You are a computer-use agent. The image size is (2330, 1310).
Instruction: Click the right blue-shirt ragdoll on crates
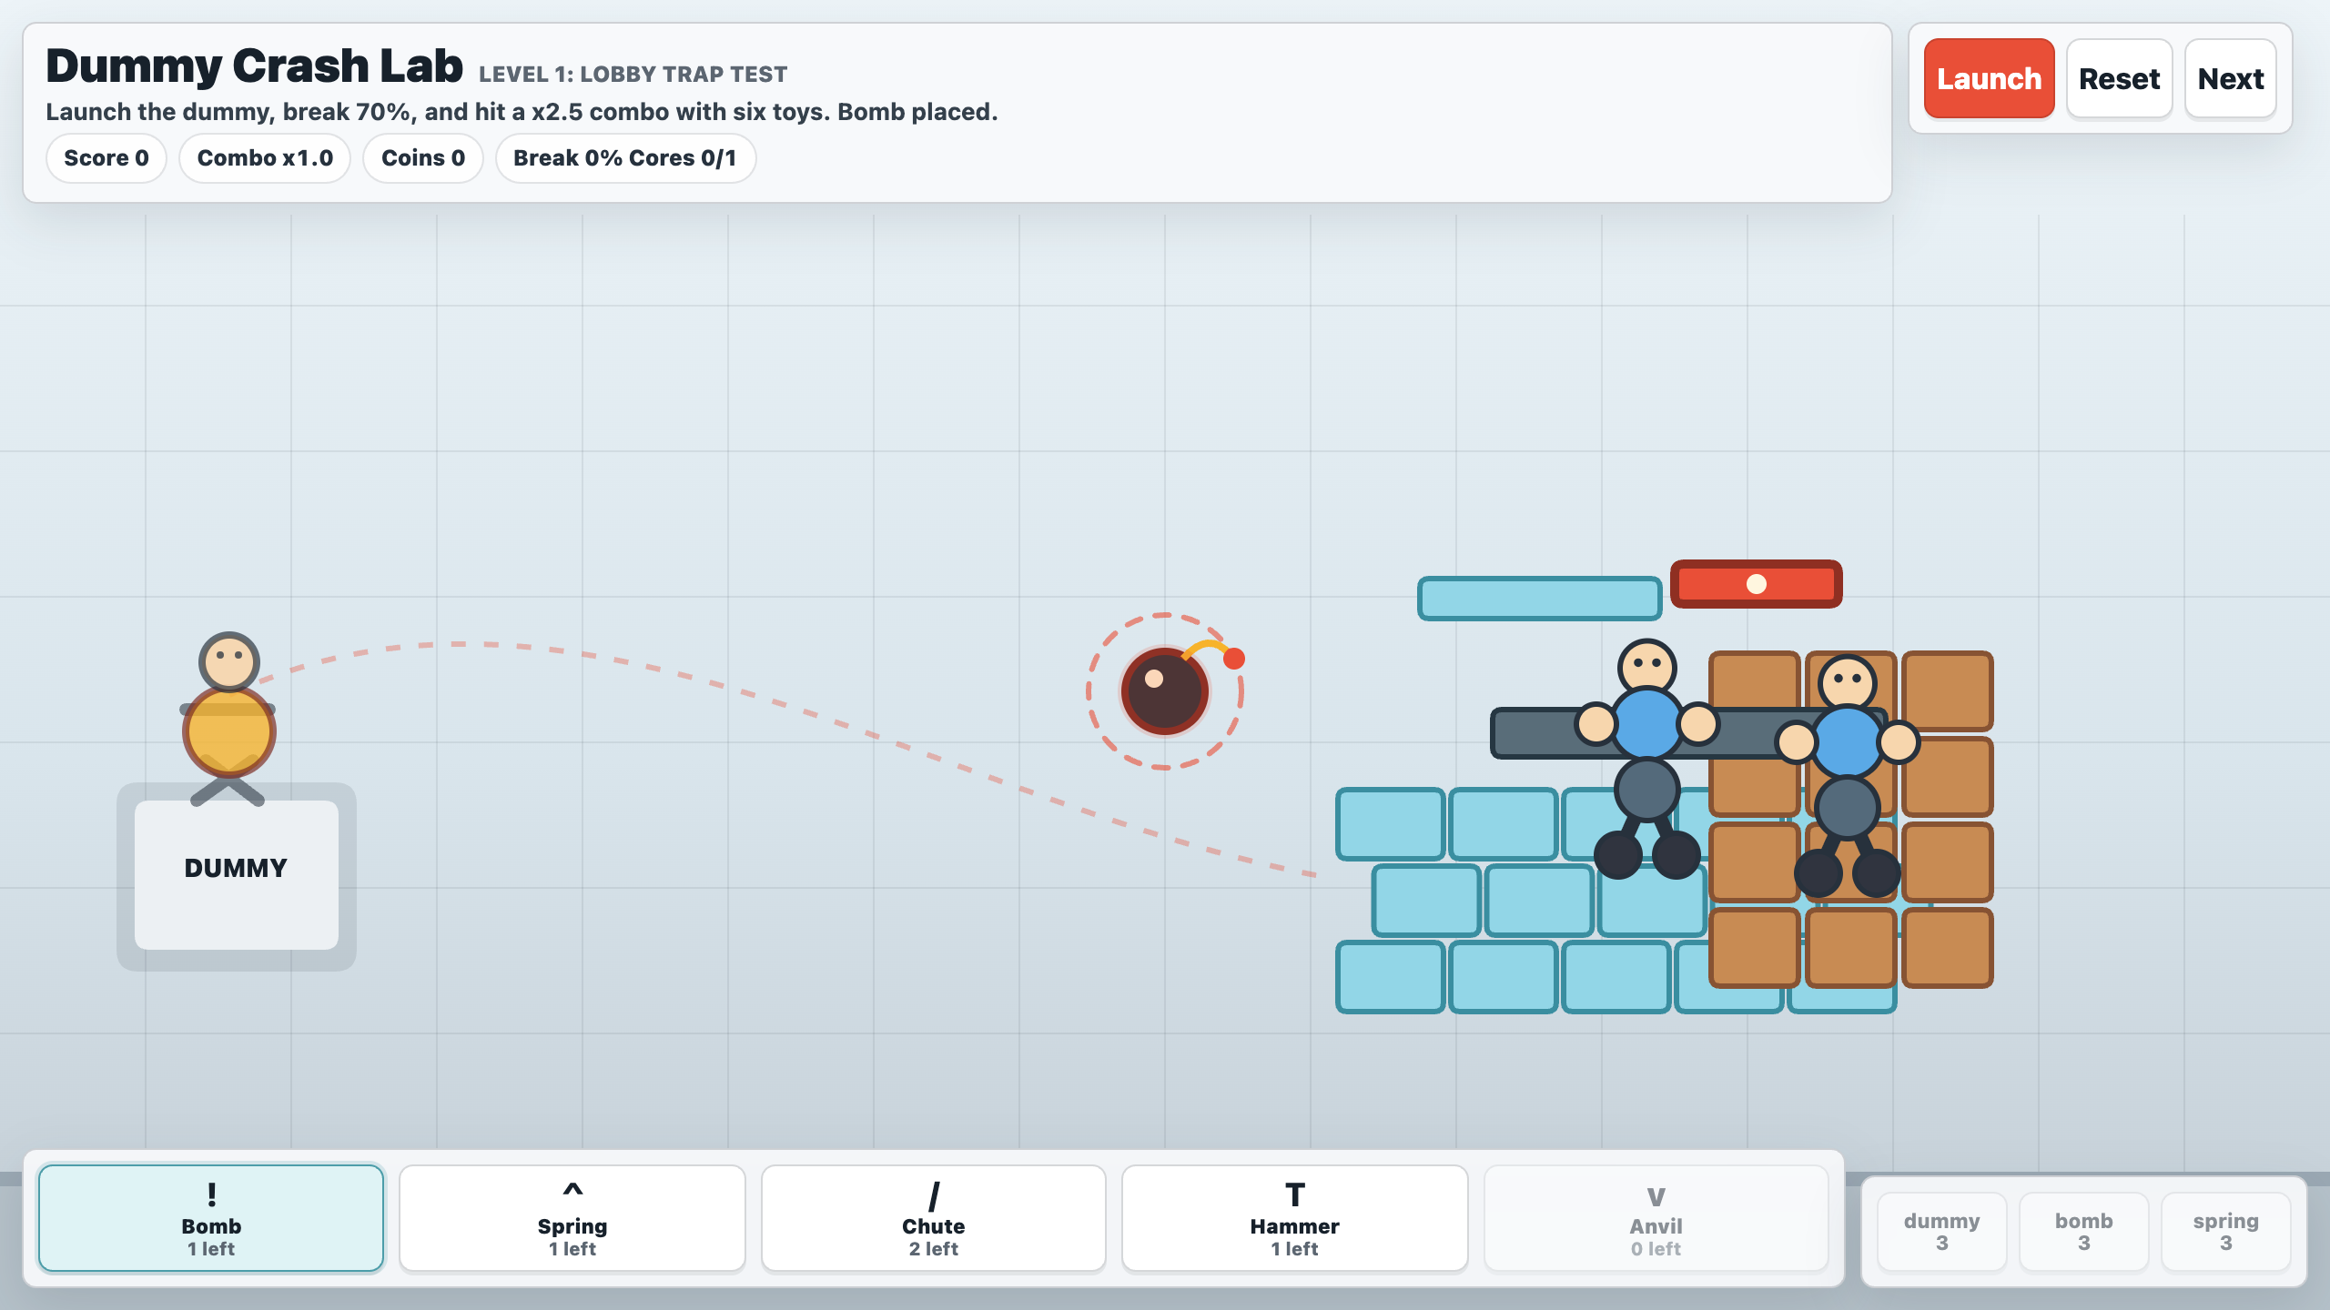click(x=1848, y=775)
